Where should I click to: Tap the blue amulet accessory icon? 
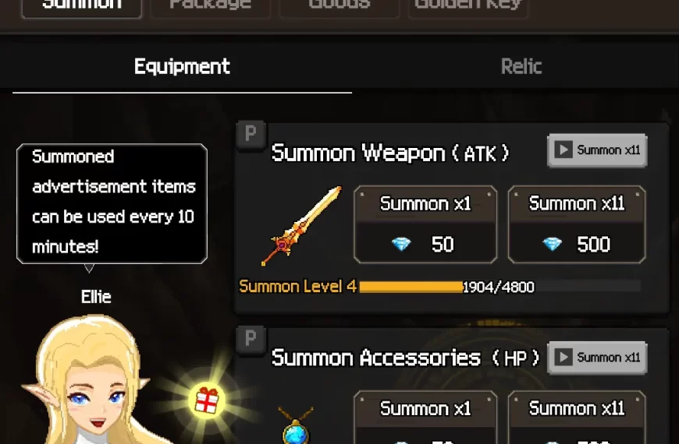coord(297,426)
